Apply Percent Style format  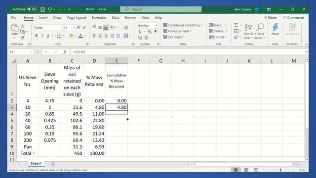tap(149, 32)
